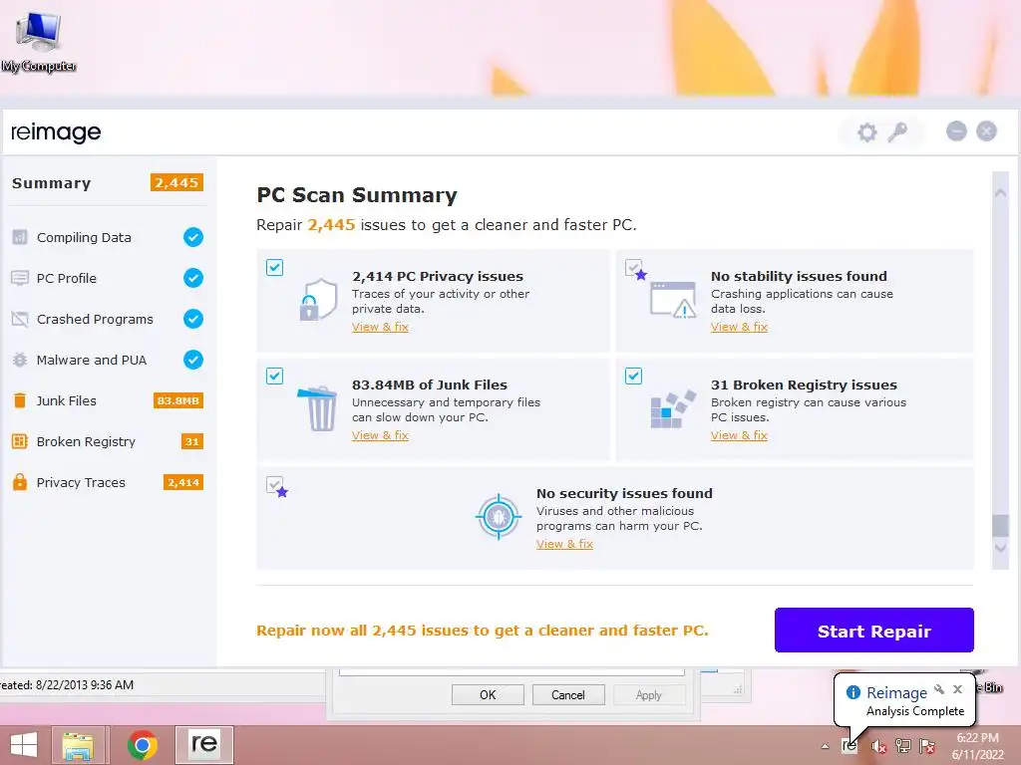Click the stability warning window icon
Image resolution: width=1021 pixels, height=765 pixels.
pos(673,299)
